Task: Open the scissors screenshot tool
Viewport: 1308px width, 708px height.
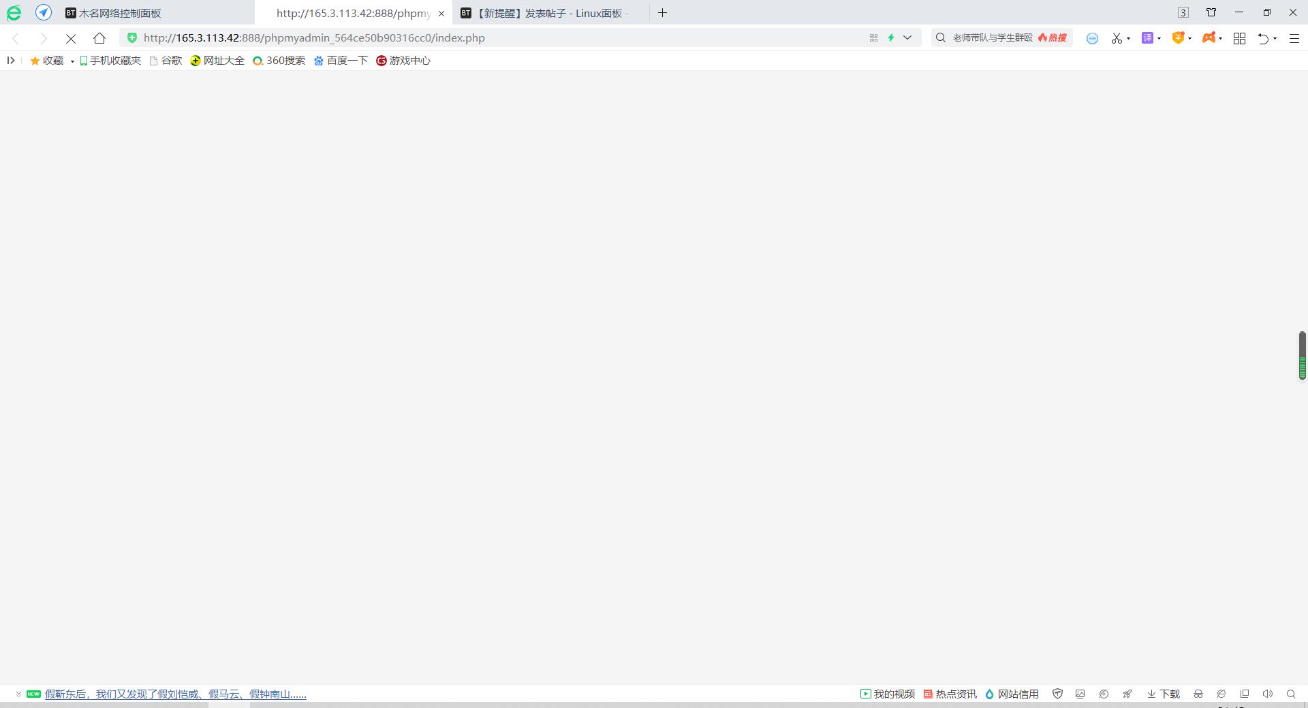Action: (1117, 38)
